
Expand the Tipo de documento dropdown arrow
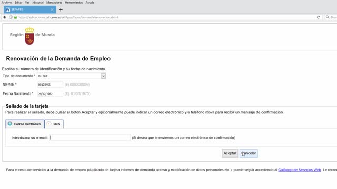(103, 76)
